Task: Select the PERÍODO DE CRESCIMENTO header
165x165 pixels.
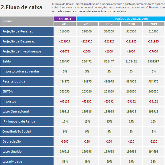Action: point(121,19)
